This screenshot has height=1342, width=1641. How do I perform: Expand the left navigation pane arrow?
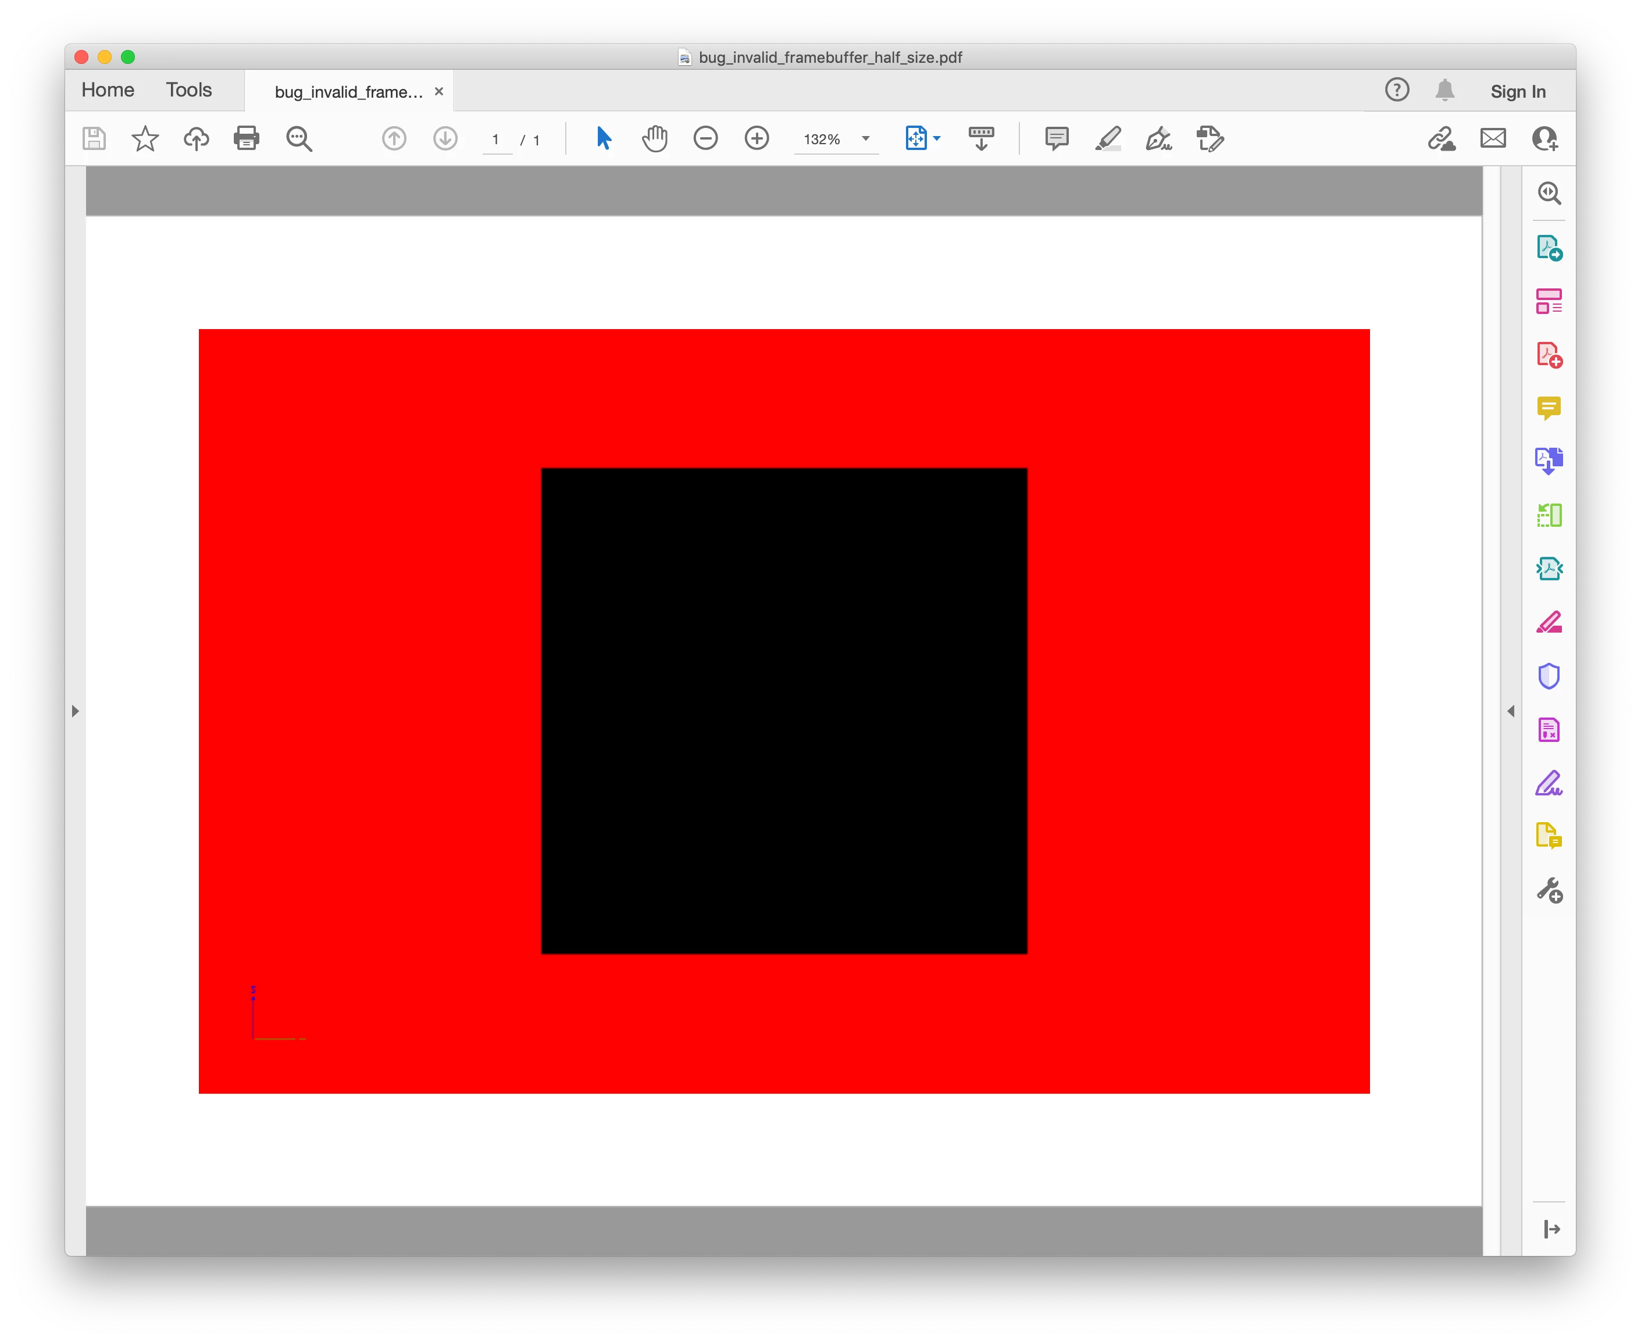75,711
